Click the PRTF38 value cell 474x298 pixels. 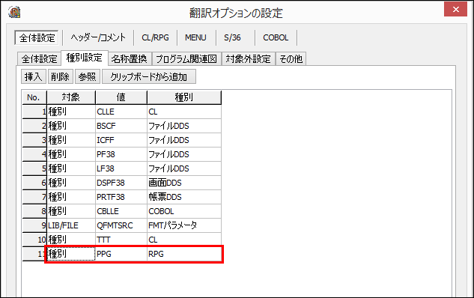point(121,197)
